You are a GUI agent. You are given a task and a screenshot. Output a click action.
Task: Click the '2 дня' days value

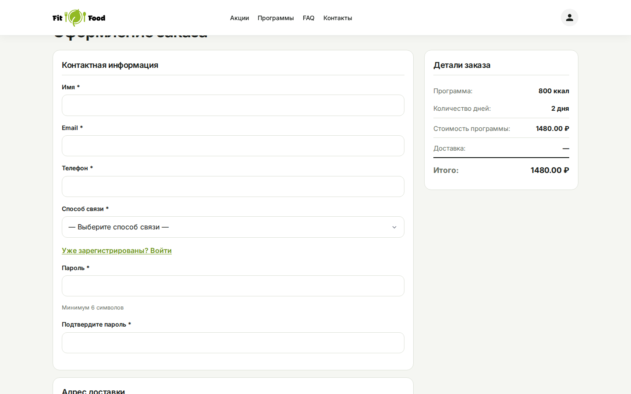pyautogui.click(x=560, y=109)
